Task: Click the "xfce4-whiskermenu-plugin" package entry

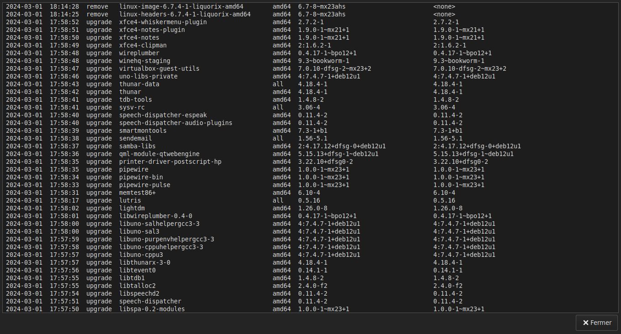Action: pos(163,22)
